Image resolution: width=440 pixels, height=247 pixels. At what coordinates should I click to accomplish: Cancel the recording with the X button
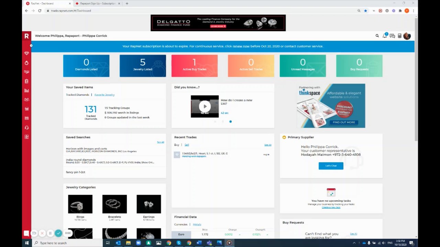click(42, 233)
